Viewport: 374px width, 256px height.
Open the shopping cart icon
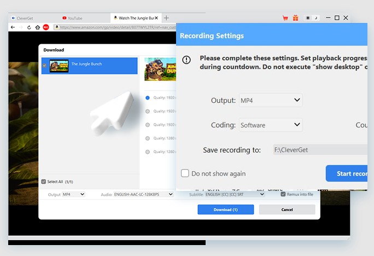[285, 18]
